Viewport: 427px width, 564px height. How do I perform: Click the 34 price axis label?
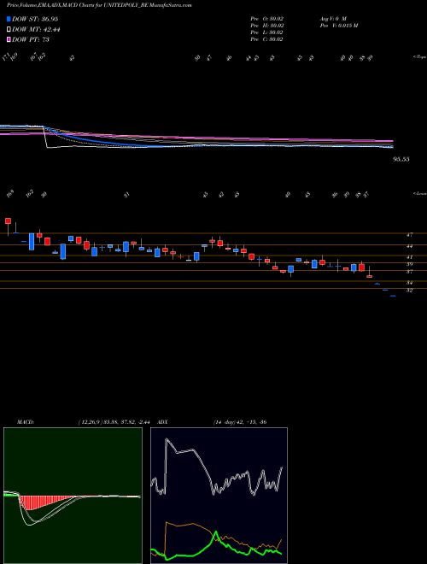tap(409, 283)
